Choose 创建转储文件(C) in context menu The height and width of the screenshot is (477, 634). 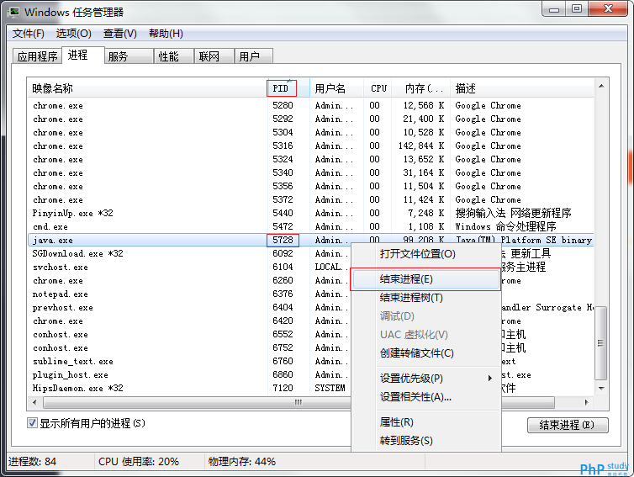pos(426,353)
